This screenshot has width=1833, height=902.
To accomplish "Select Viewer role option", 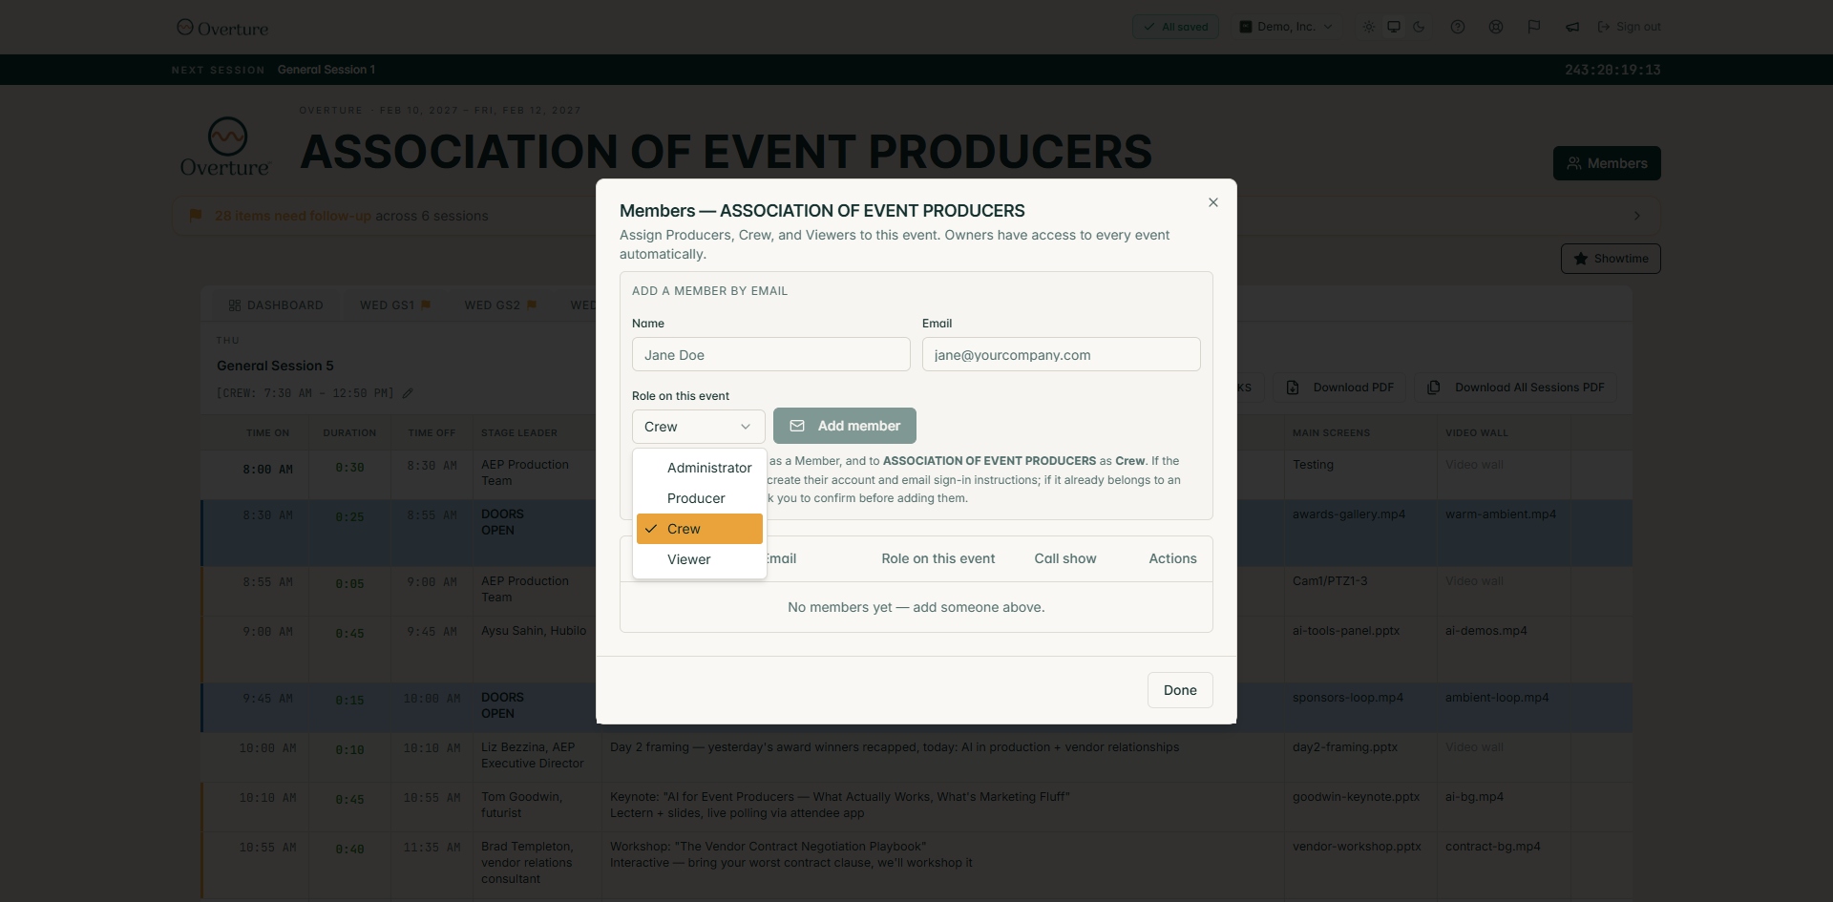I will pos(700,559).
